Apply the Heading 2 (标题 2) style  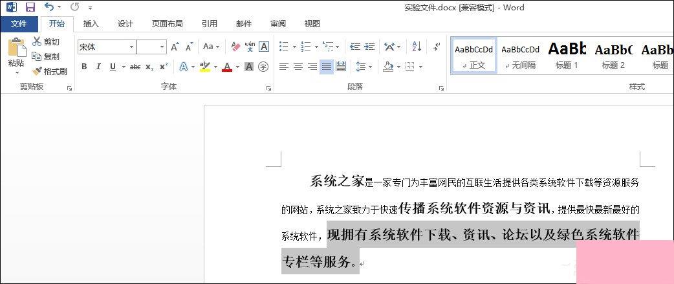[x=613, y=56]
